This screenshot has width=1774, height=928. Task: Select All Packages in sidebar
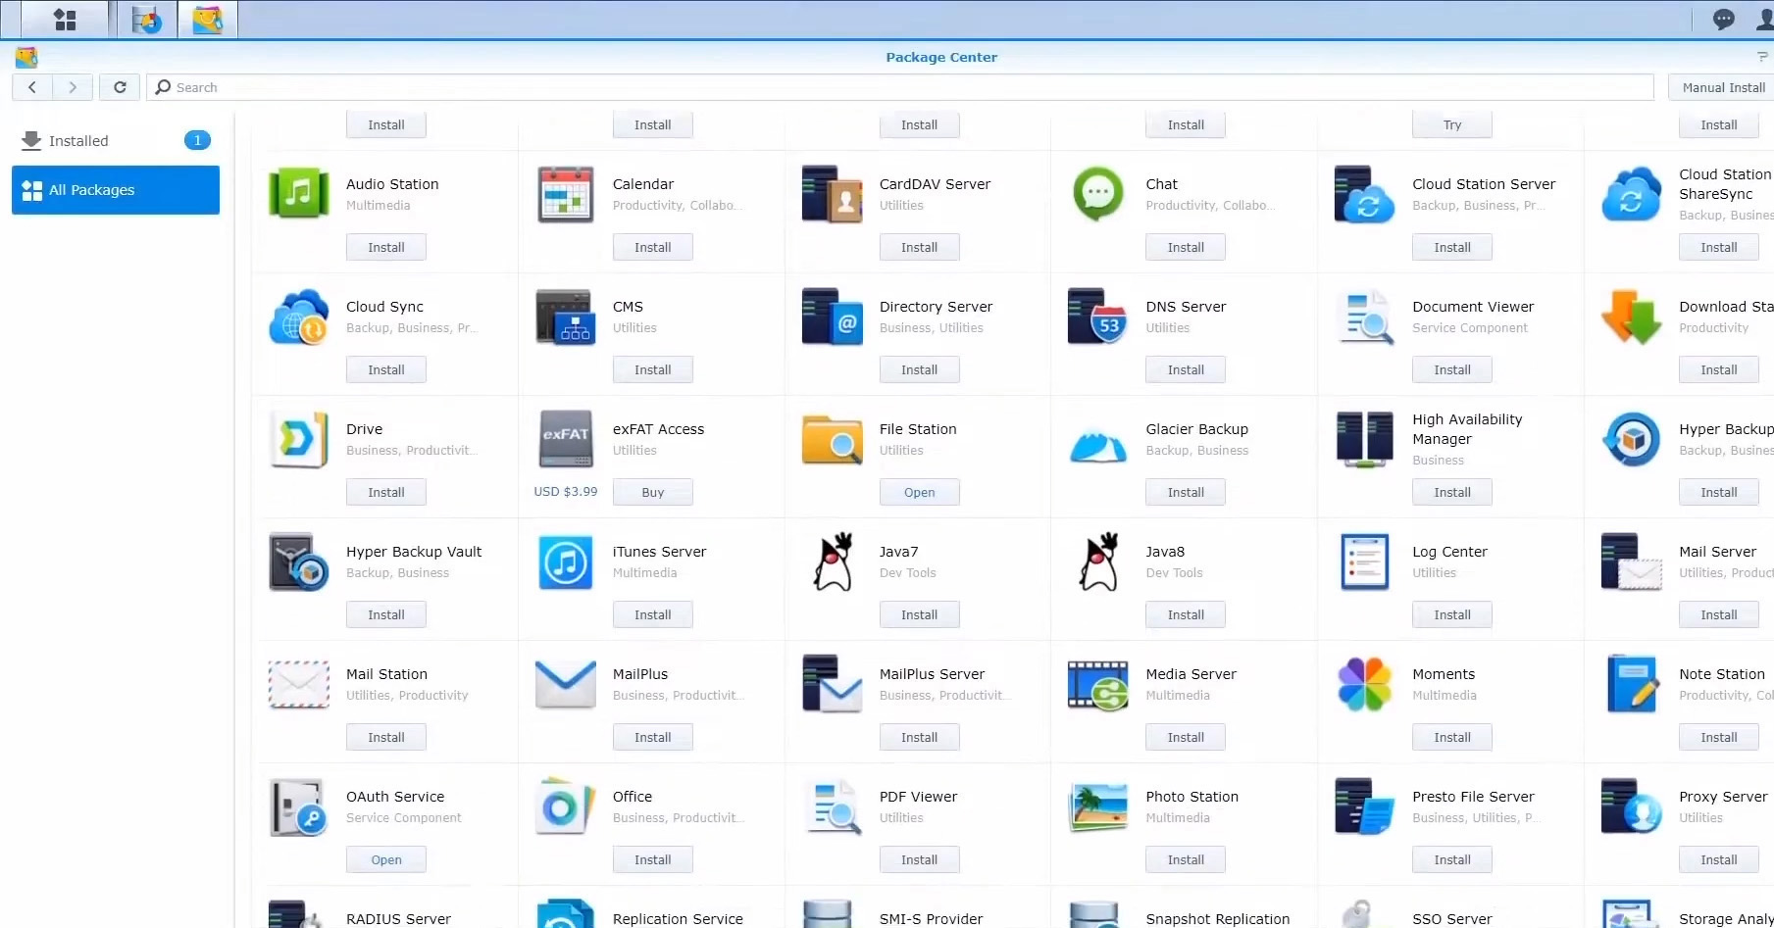pyautogui.click(x=116, y=190)
